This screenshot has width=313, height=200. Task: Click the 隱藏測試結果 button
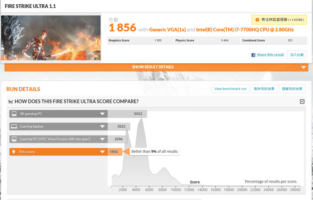[x=292, y=89]
